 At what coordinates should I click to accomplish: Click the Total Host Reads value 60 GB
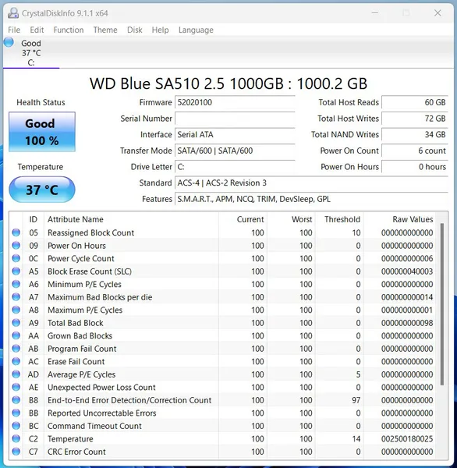[415, 102]
